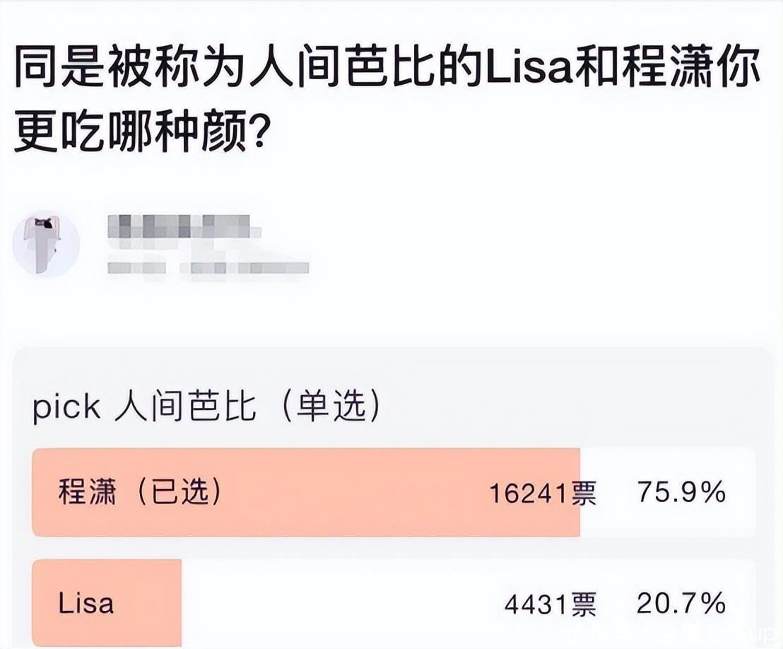783x649 pixels.
Task: Click 更吃哪种颜? in the title
Action: pyautogui.click(x=140, y=132)
